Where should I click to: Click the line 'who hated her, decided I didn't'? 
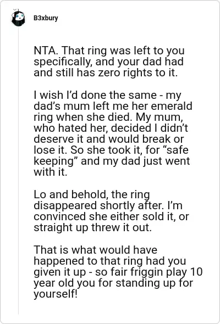point(111,128)
